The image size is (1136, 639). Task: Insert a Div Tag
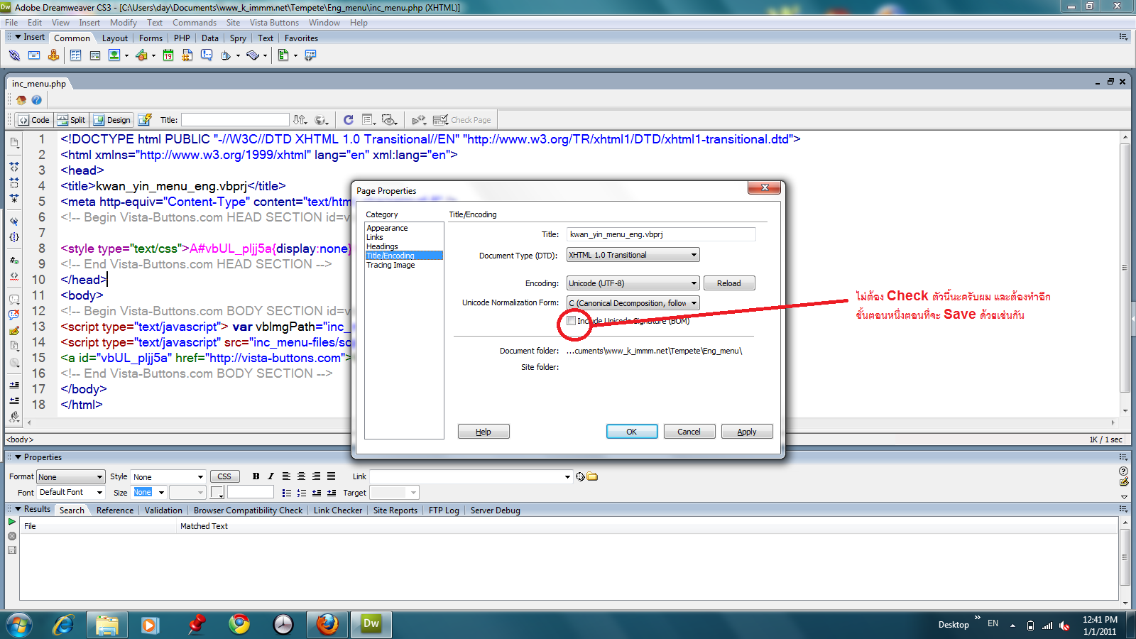(94, 55)
